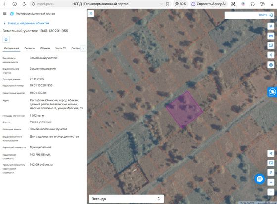277x204 pixels.
Task: Select cadastral number 19:01:130201:955 value
Action: coord(41,85)
